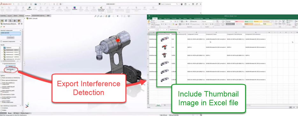
Task: Open Excel Formulas ribbon tab
Action: click(174, 18)
